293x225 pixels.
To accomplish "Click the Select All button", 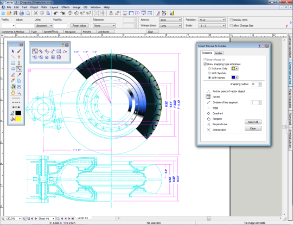I will click(253, 122).
